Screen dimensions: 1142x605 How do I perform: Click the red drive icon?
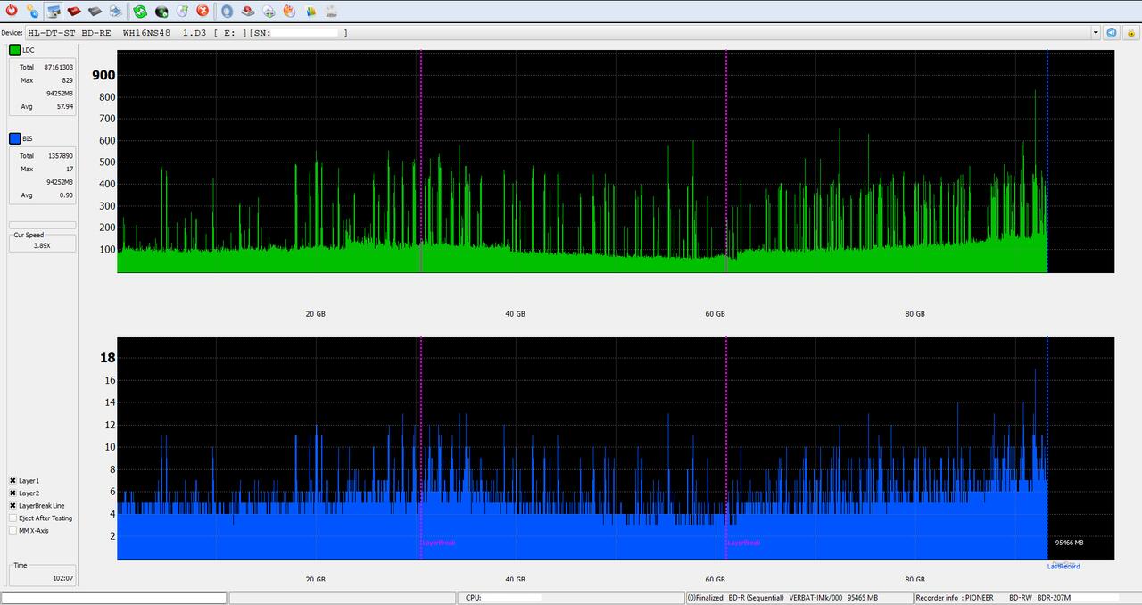[74, 11]
